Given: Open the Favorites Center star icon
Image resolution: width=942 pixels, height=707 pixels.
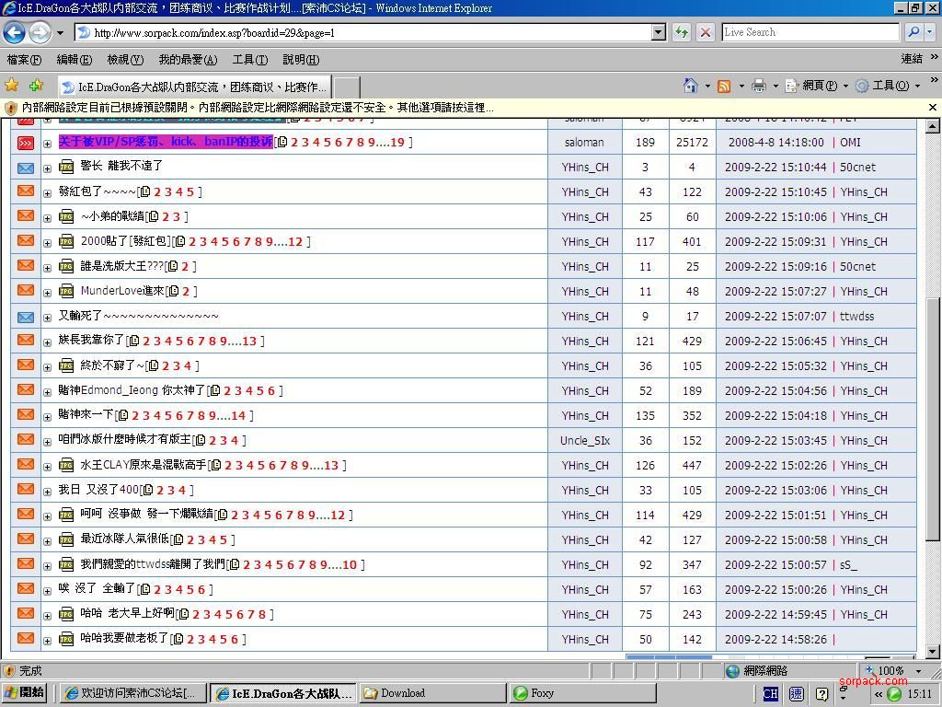Looking at the screenshot, I should click(x=12, y=86).
